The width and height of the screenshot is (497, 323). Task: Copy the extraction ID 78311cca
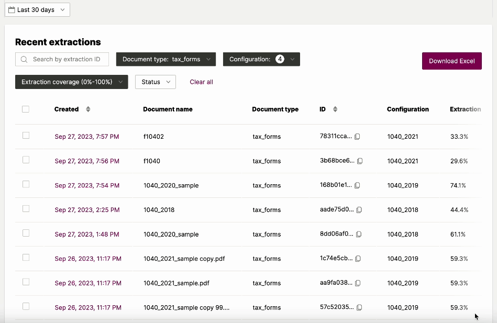pos(357,137)
